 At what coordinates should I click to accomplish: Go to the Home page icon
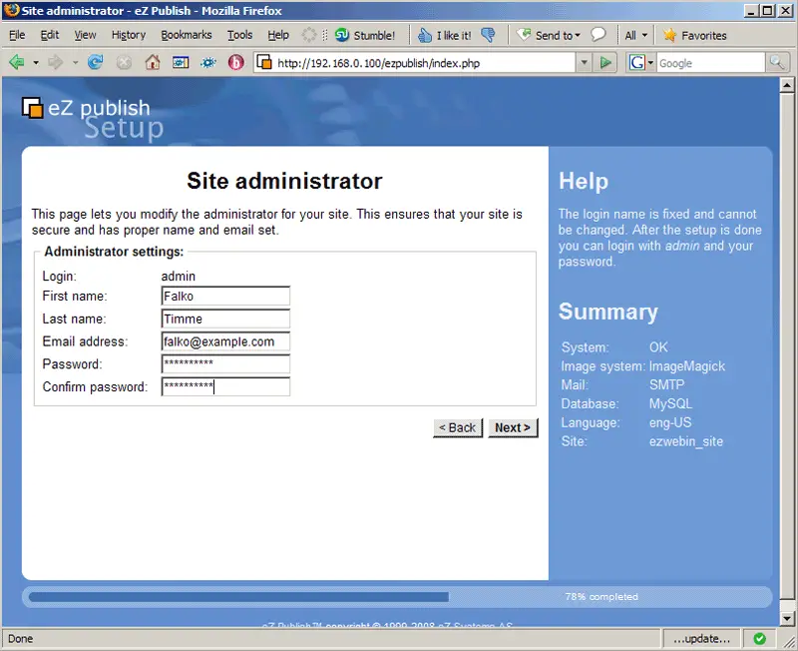tap(153, 63)
